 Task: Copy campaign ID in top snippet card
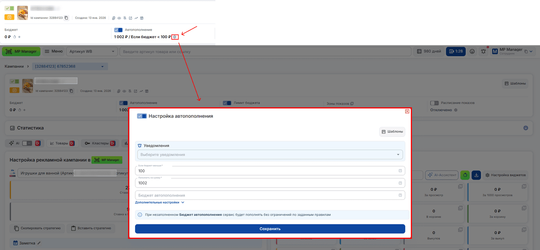pos(66,18)
